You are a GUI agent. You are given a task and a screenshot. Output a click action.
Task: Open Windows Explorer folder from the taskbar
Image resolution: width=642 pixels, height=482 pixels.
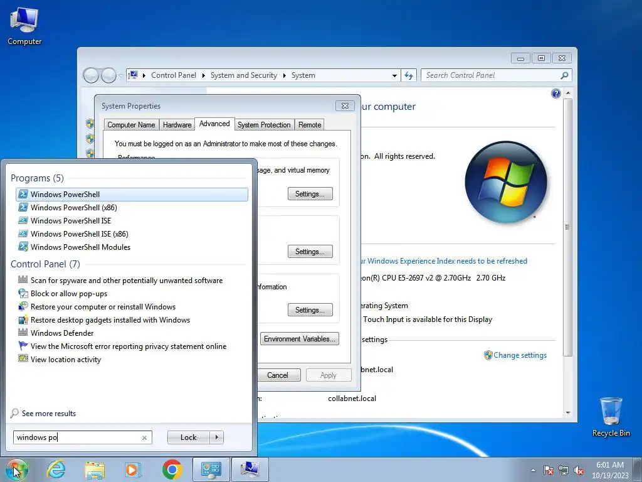click(x=95, y=469)
